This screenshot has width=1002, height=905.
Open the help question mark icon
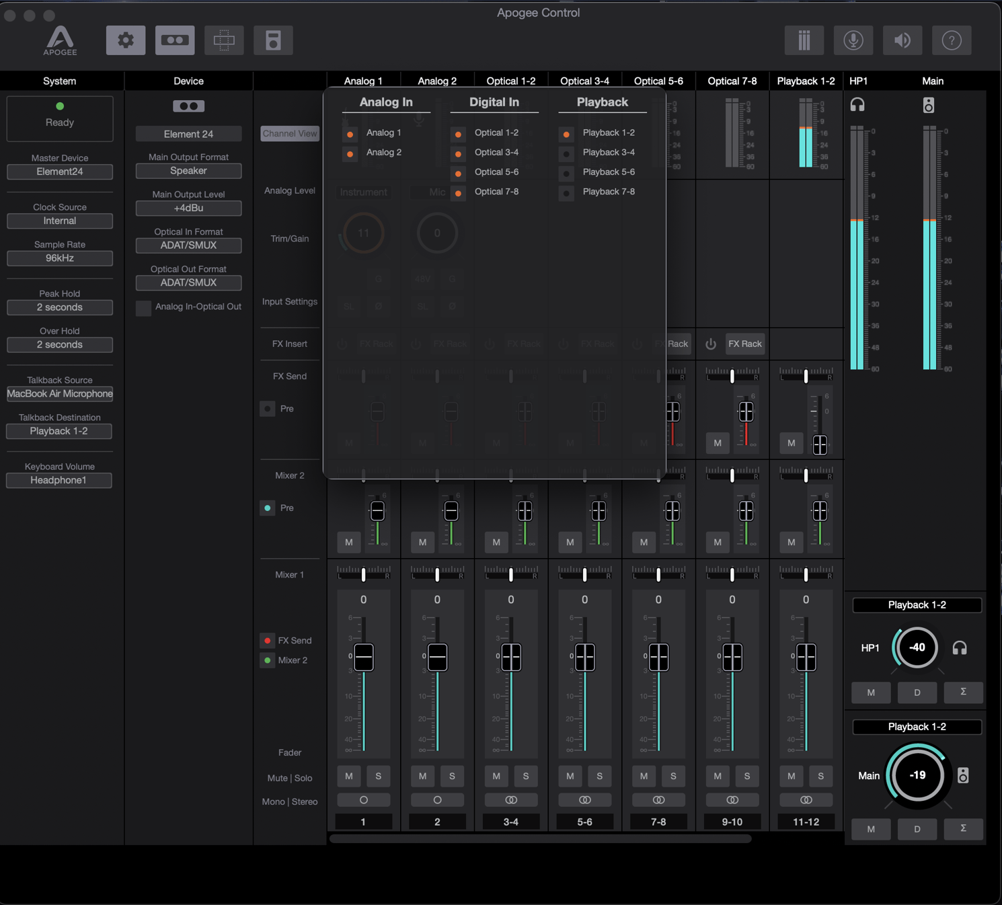(952, 40)
